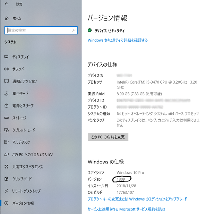Select 集中モード in sidebar
222x214 pixels.
(x=20, y=93)
